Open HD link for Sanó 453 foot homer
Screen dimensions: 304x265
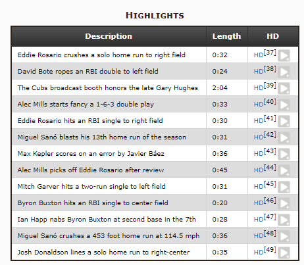(259, 236)
